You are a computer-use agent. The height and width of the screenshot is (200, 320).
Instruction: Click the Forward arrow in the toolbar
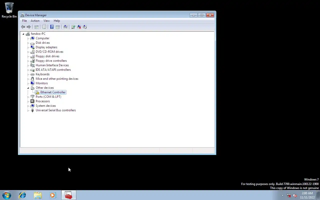point(28,27)
